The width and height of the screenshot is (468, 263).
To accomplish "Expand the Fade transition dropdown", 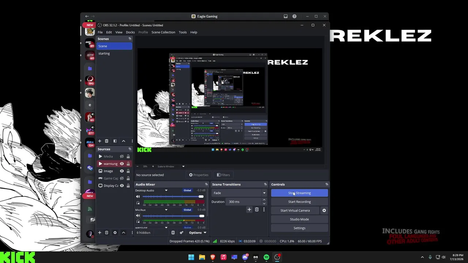I will click(264, 193).
